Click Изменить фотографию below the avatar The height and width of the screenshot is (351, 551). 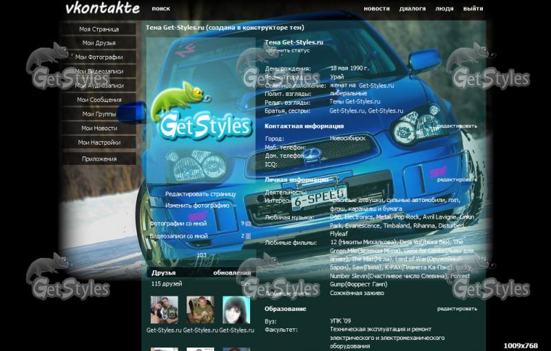click(x=197, y=205)
